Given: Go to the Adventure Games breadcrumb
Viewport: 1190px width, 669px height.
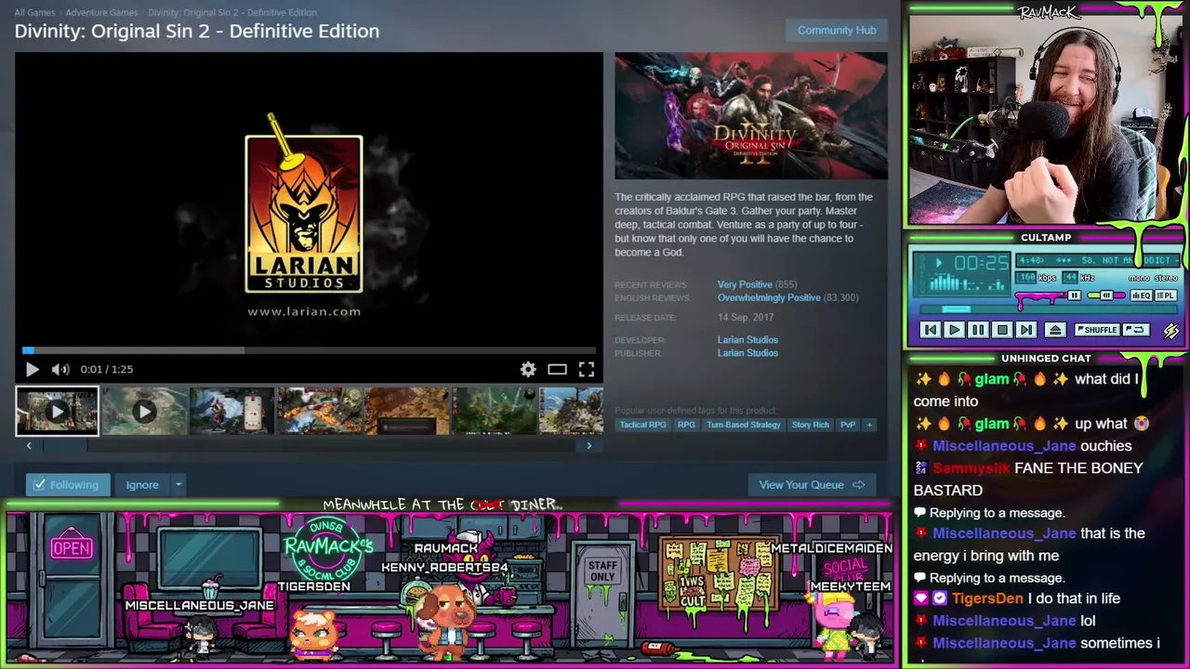Looking at the screenshot, I should point(101,12).
